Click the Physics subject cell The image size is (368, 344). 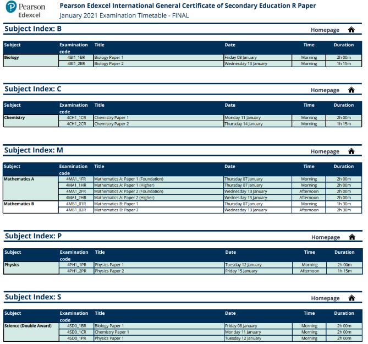[31, 268]
